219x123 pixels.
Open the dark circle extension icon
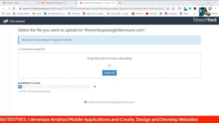195,9
